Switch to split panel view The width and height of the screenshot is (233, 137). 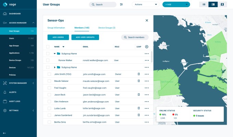213,4
